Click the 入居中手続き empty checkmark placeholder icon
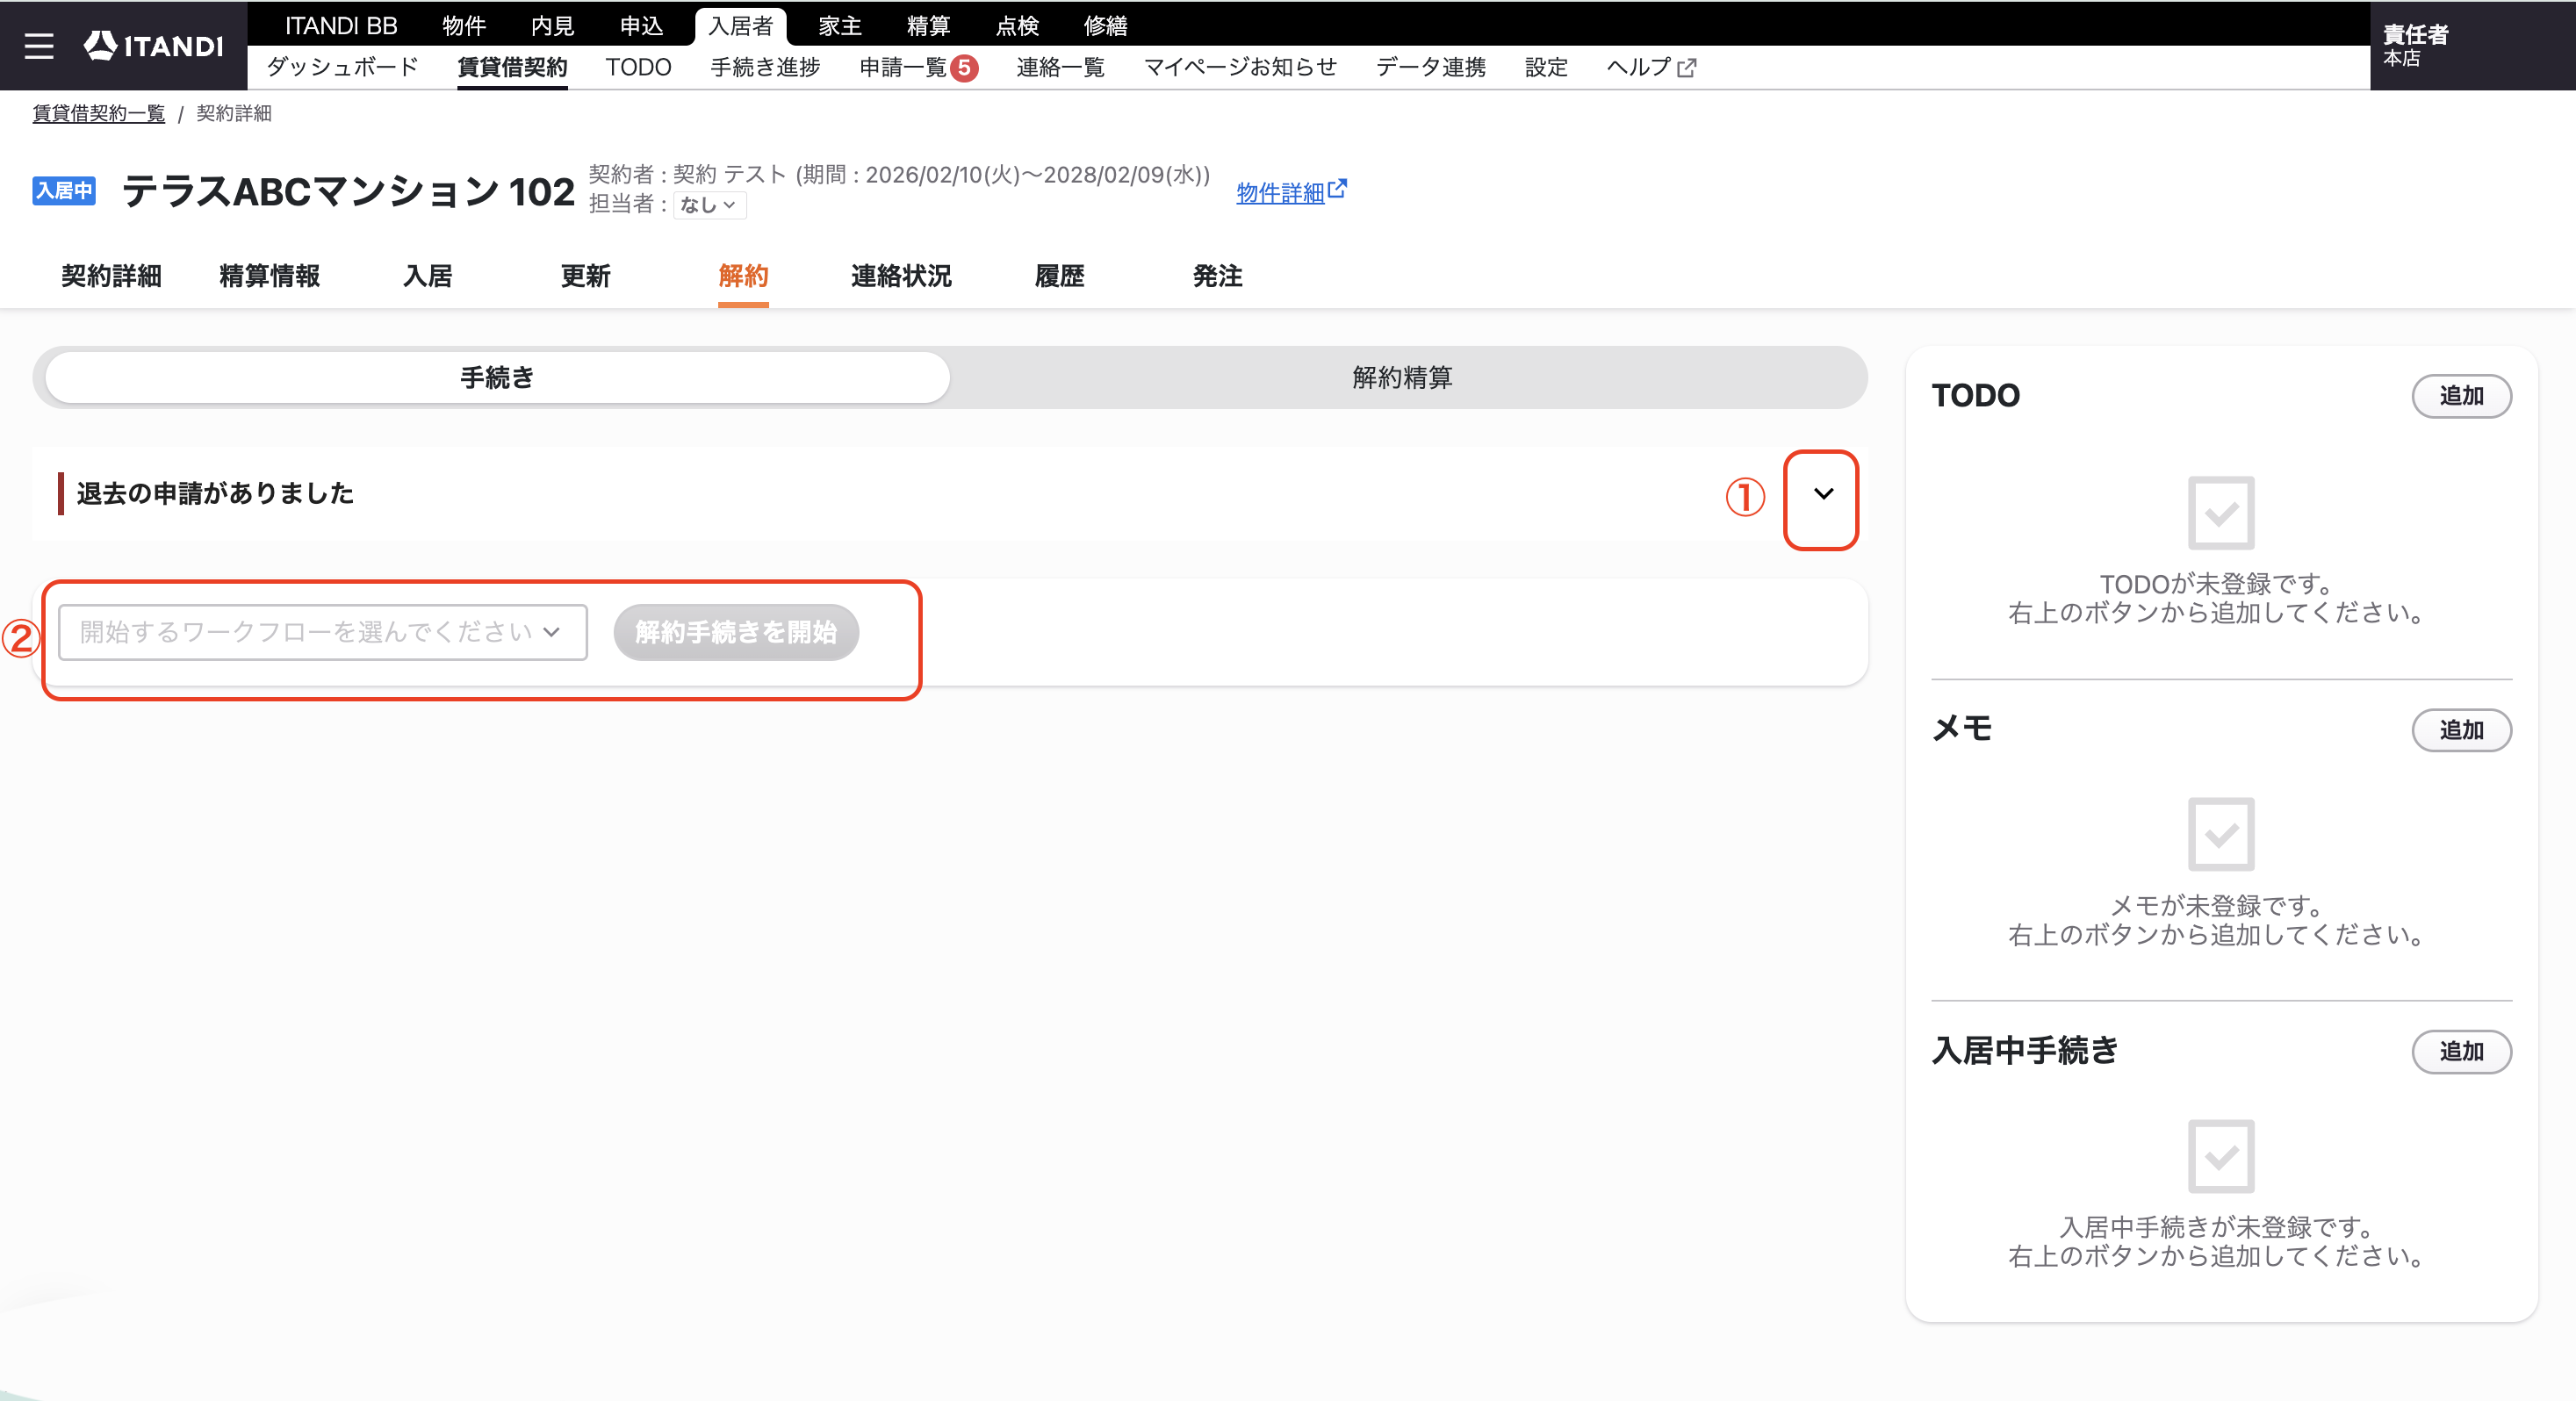 tap(2221, 1156)
